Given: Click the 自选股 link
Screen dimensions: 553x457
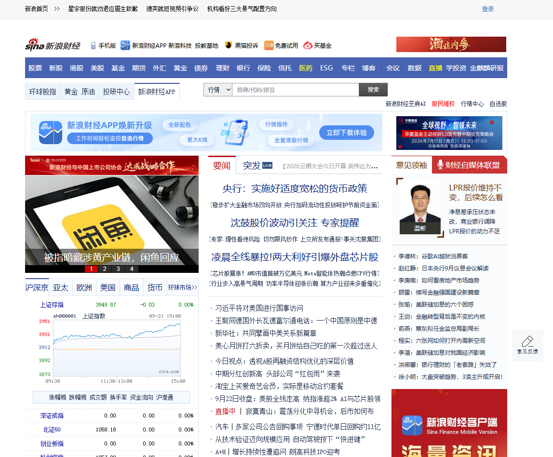Looking at the screenshot, I should 498,104.
